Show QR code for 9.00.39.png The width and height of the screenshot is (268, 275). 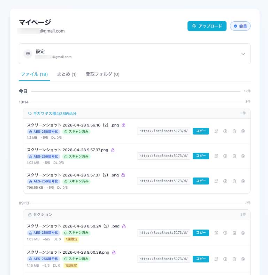pyautogui.click(x=216, y=259)
